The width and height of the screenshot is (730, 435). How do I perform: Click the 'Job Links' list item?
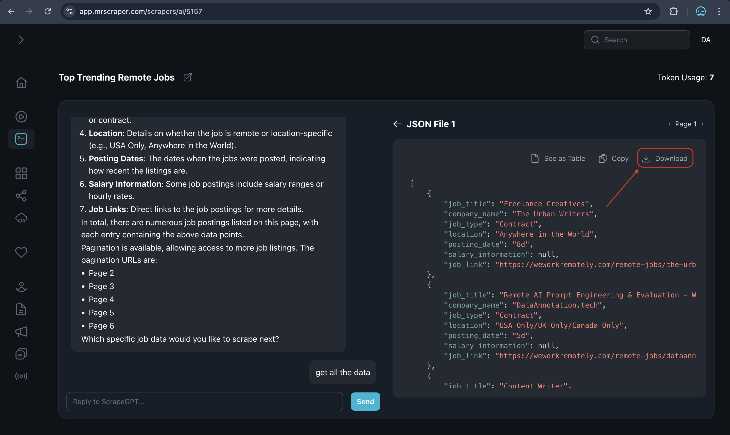pyautogui.click(x=191, y=209)
